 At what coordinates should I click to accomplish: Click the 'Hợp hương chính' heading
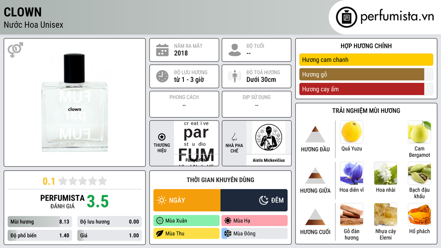[x=366, y=46]
